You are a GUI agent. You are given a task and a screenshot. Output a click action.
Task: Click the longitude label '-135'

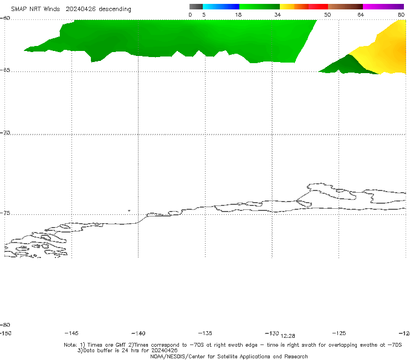click(x=205, y=333)
